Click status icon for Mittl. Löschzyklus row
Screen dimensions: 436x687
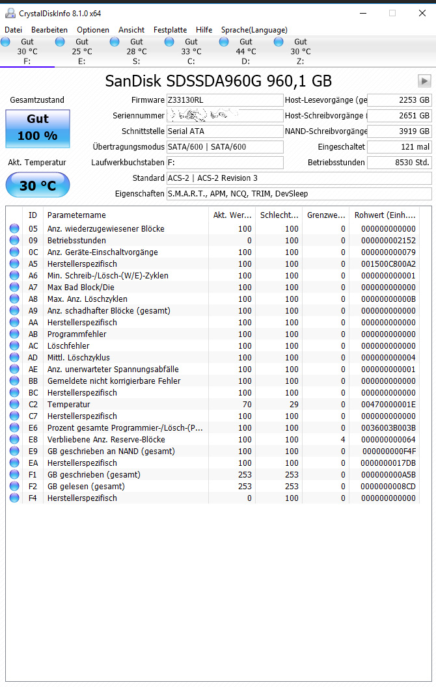pos(14,357)
